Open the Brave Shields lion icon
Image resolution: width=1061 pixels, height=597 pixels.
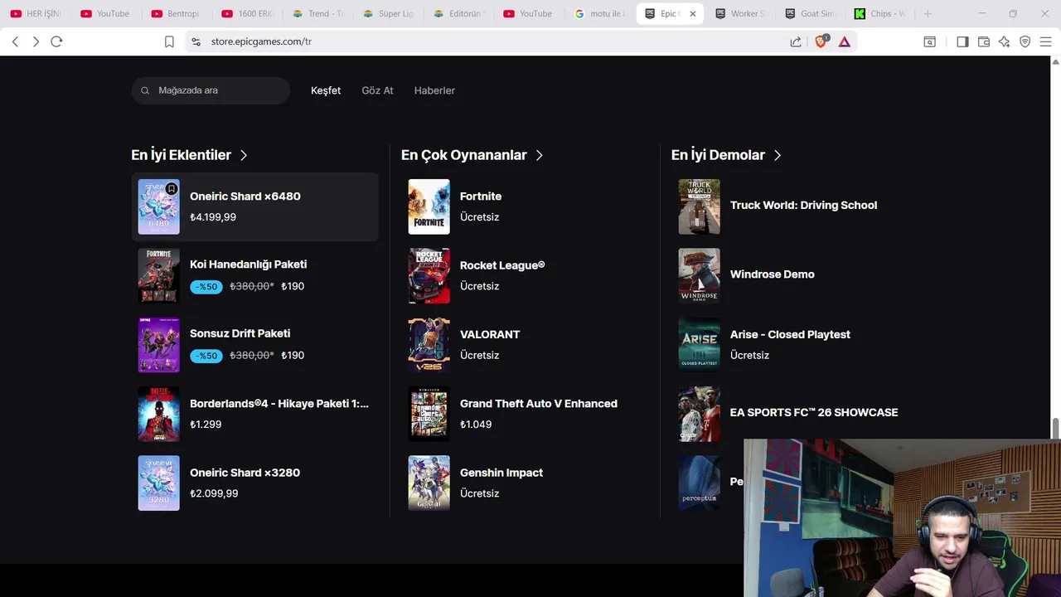[821, 41]
